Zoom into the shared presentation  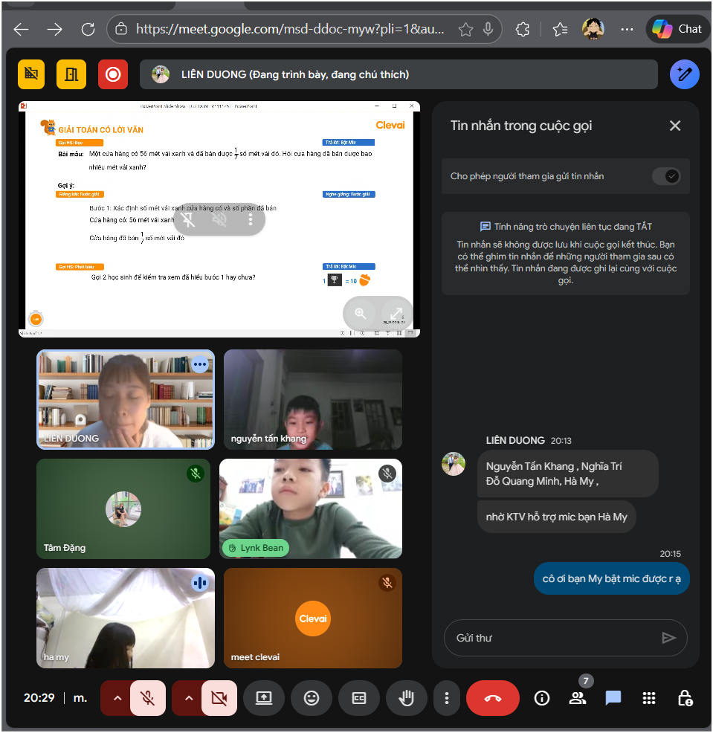[360, 314]
